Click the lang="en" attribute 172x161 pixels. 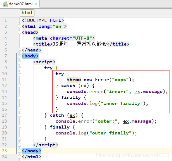coord(51,27)
